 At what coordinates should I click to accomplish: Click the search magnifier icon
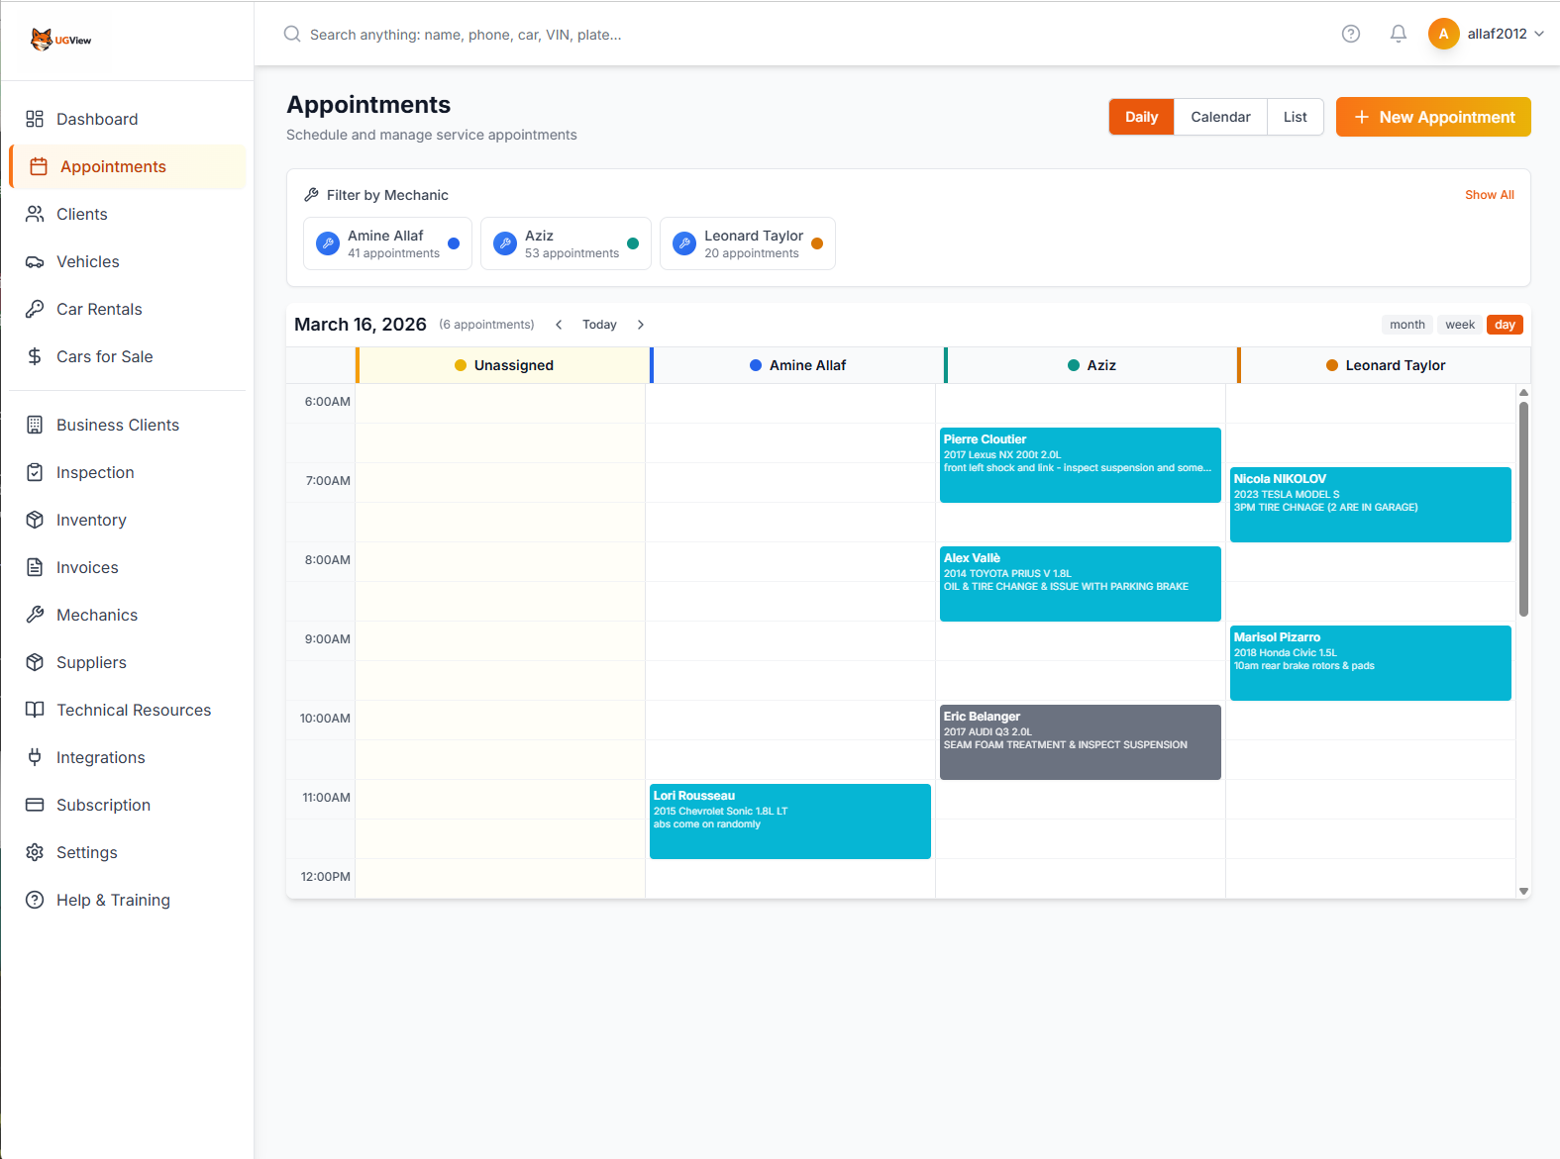click(292, 34)
